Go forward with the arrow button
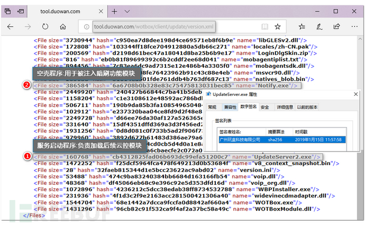This screenshot has height=226, width=365. 28,27
